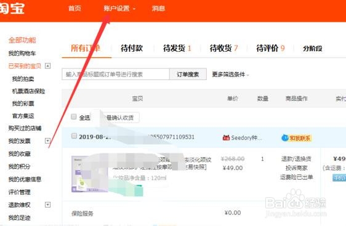Click the 单价 column header
This screenshot has height=226, width=346.
coord(233,99)
